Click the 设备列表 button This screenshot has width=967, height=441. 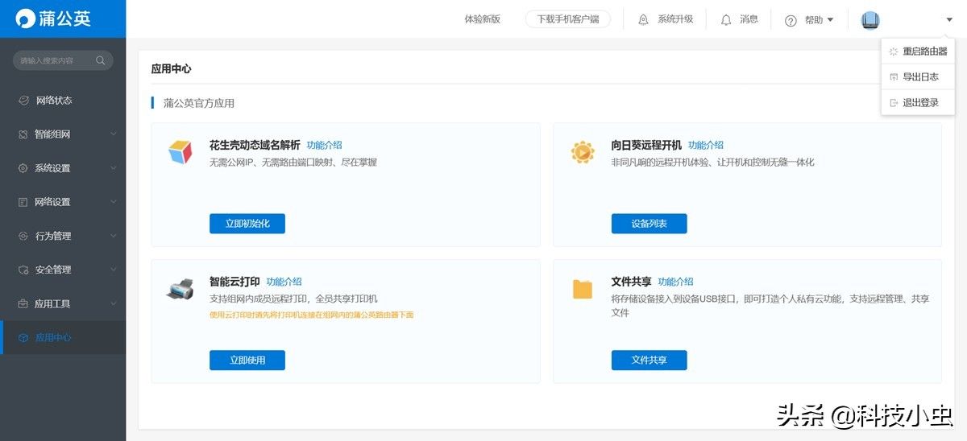tap(650, 224)
